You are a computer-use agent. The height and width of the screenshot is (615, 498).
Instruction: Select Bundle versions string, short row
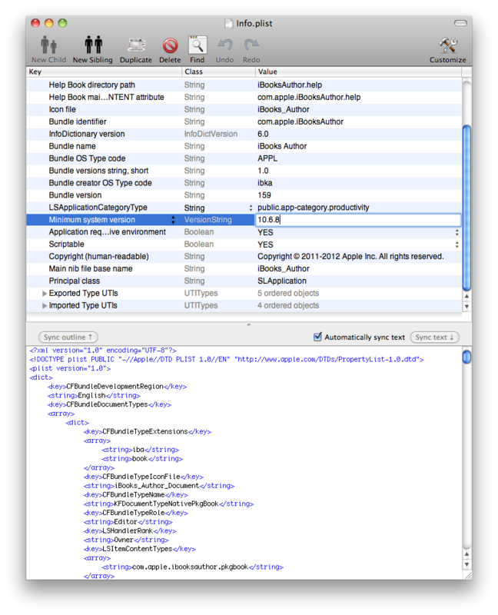click(x=244, y=171)
